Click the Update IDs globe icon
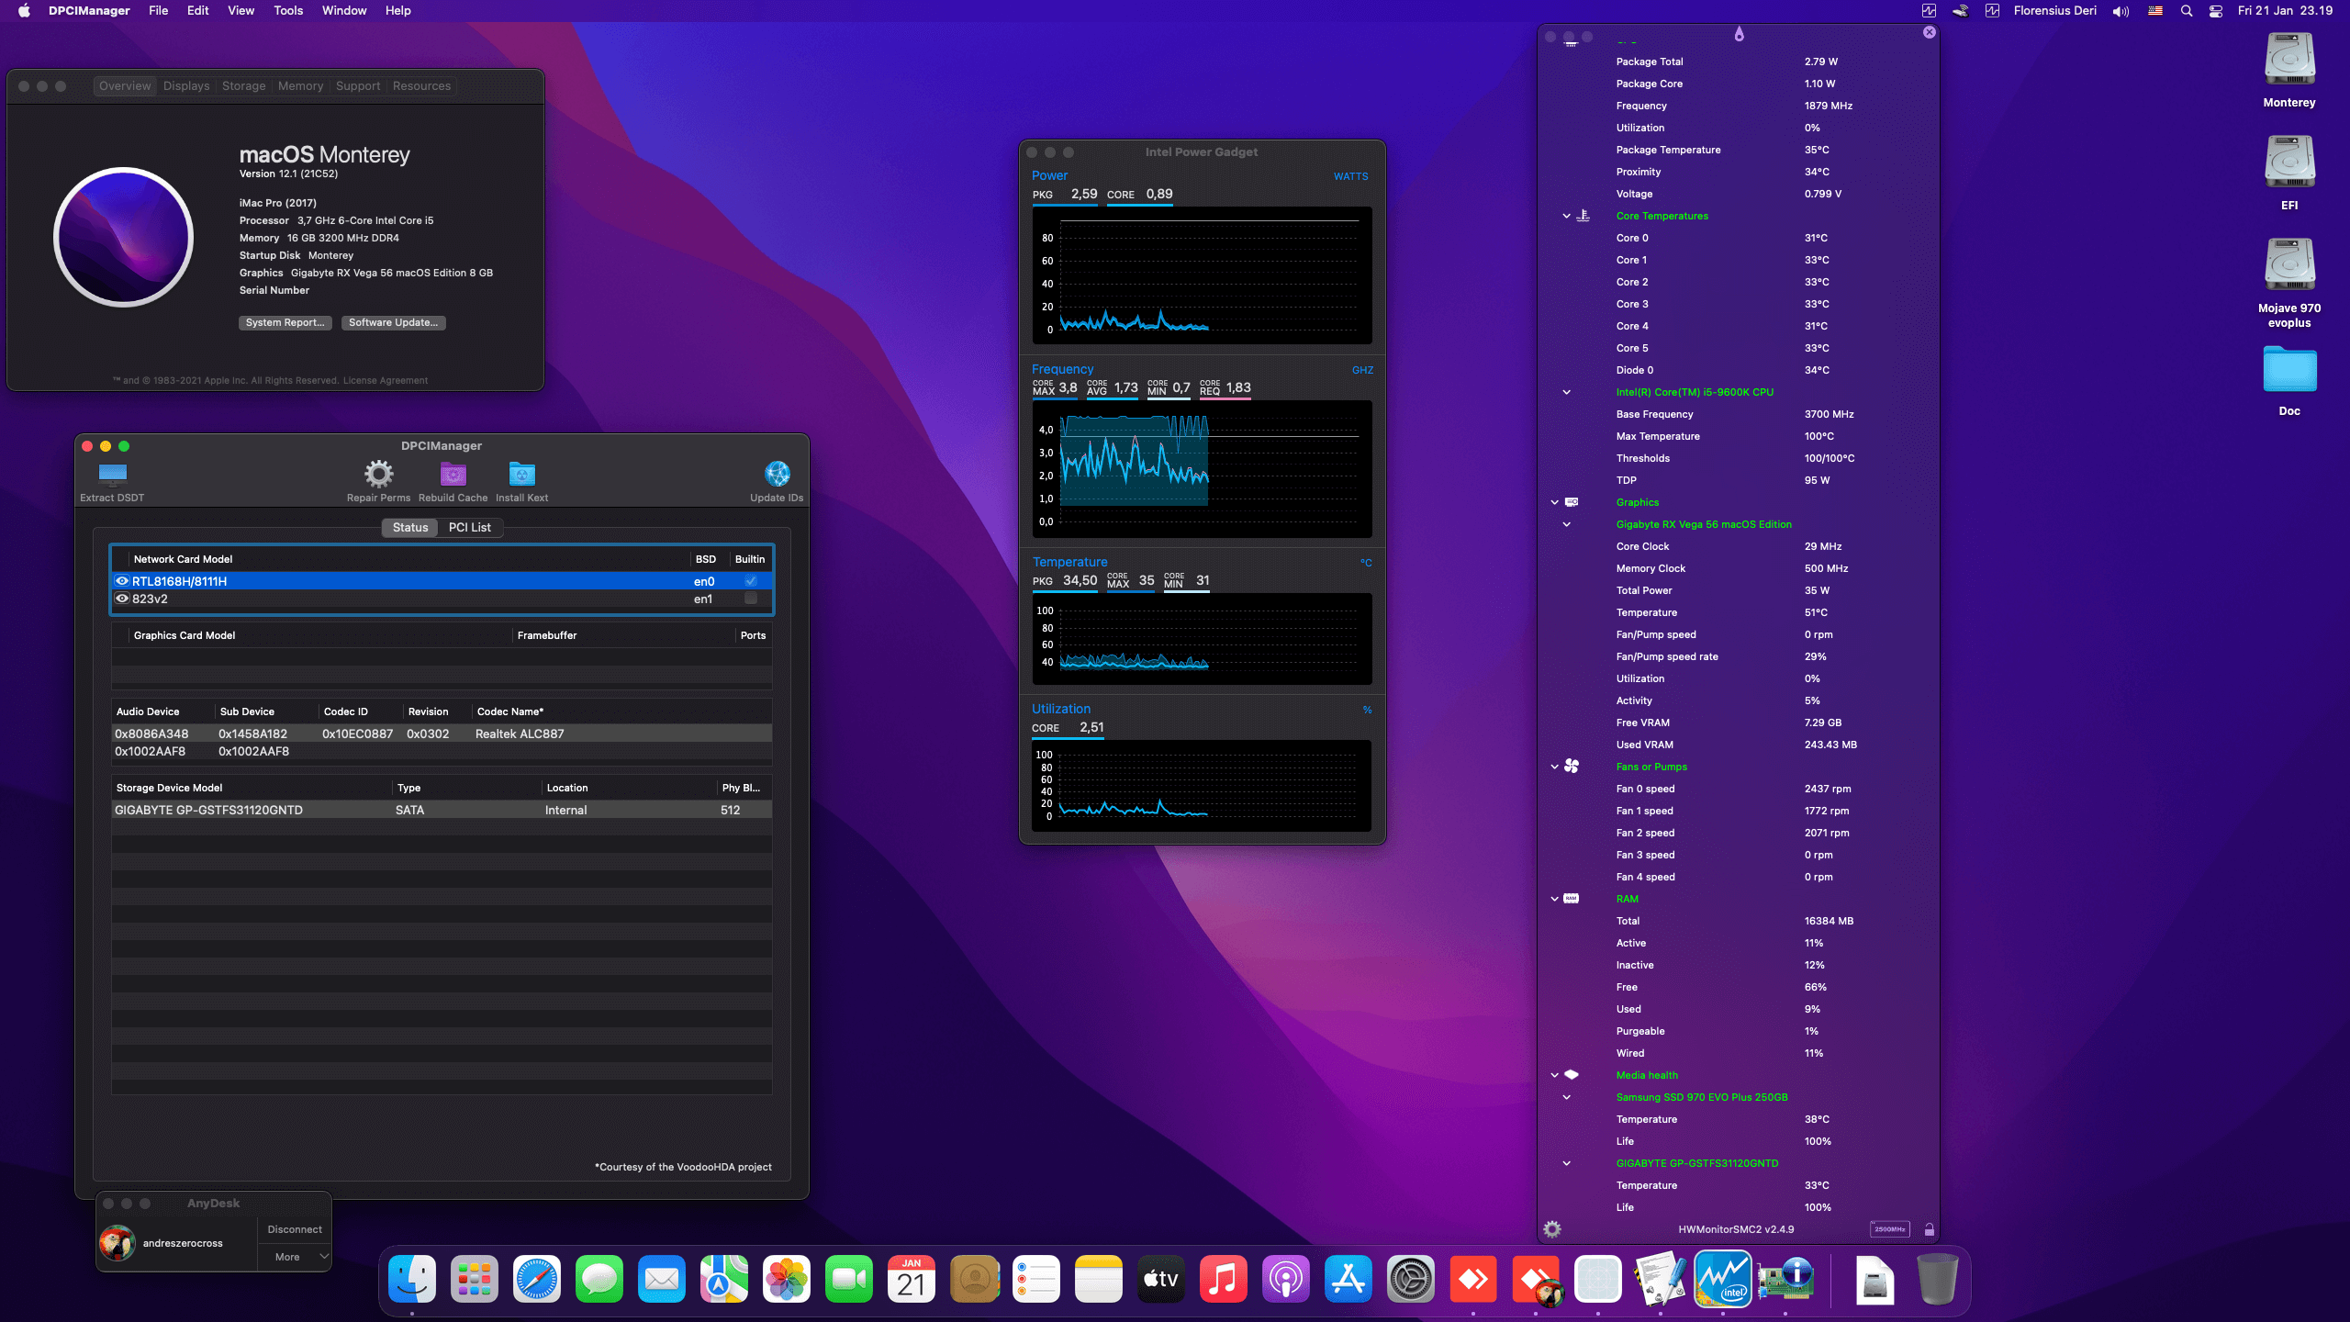This screenshot has height=1322, width=2350. pyautogui.click(x=777, y=475)
